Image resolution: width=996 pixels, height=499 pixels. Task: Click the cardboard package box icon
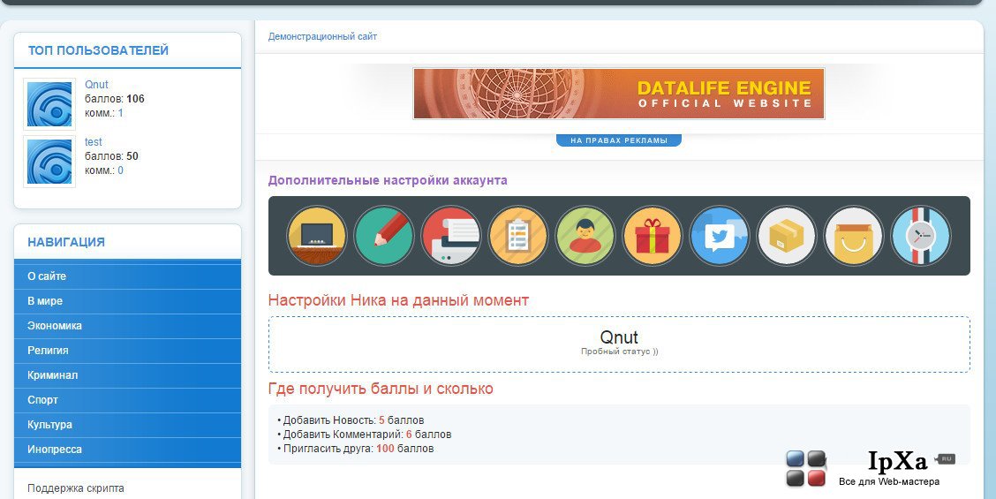[x=787, y=236]
